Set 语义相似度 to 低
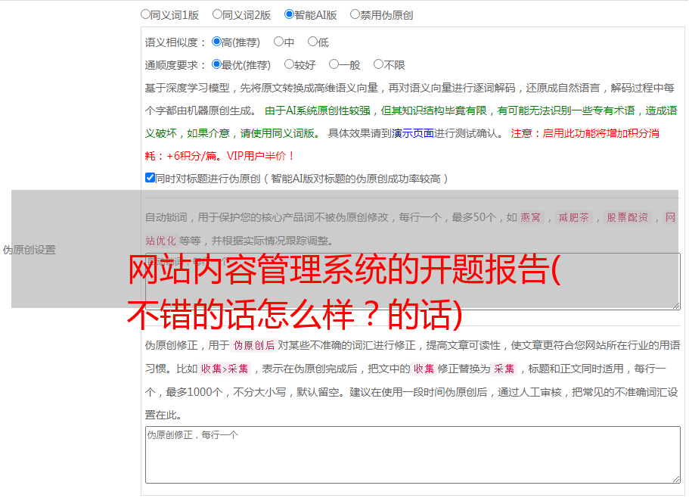The height and width of the screenshot is (498, 689). point(312,42)
